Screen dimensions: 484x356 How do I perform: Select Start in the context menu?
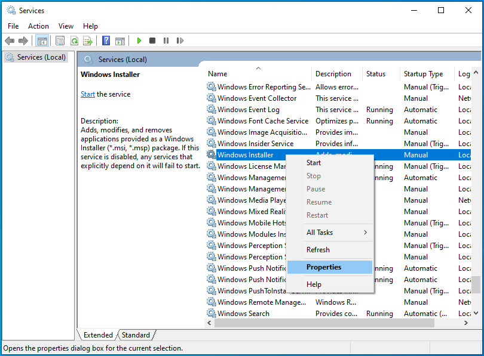pyautogui.click(x=314, y=163)
